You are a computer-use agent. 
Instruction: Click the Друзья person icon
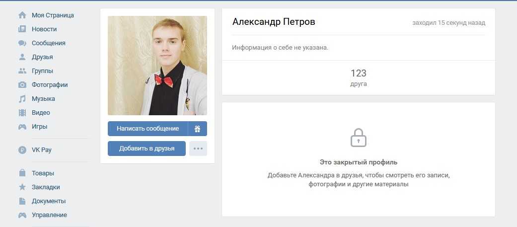(x=22, y=57)
